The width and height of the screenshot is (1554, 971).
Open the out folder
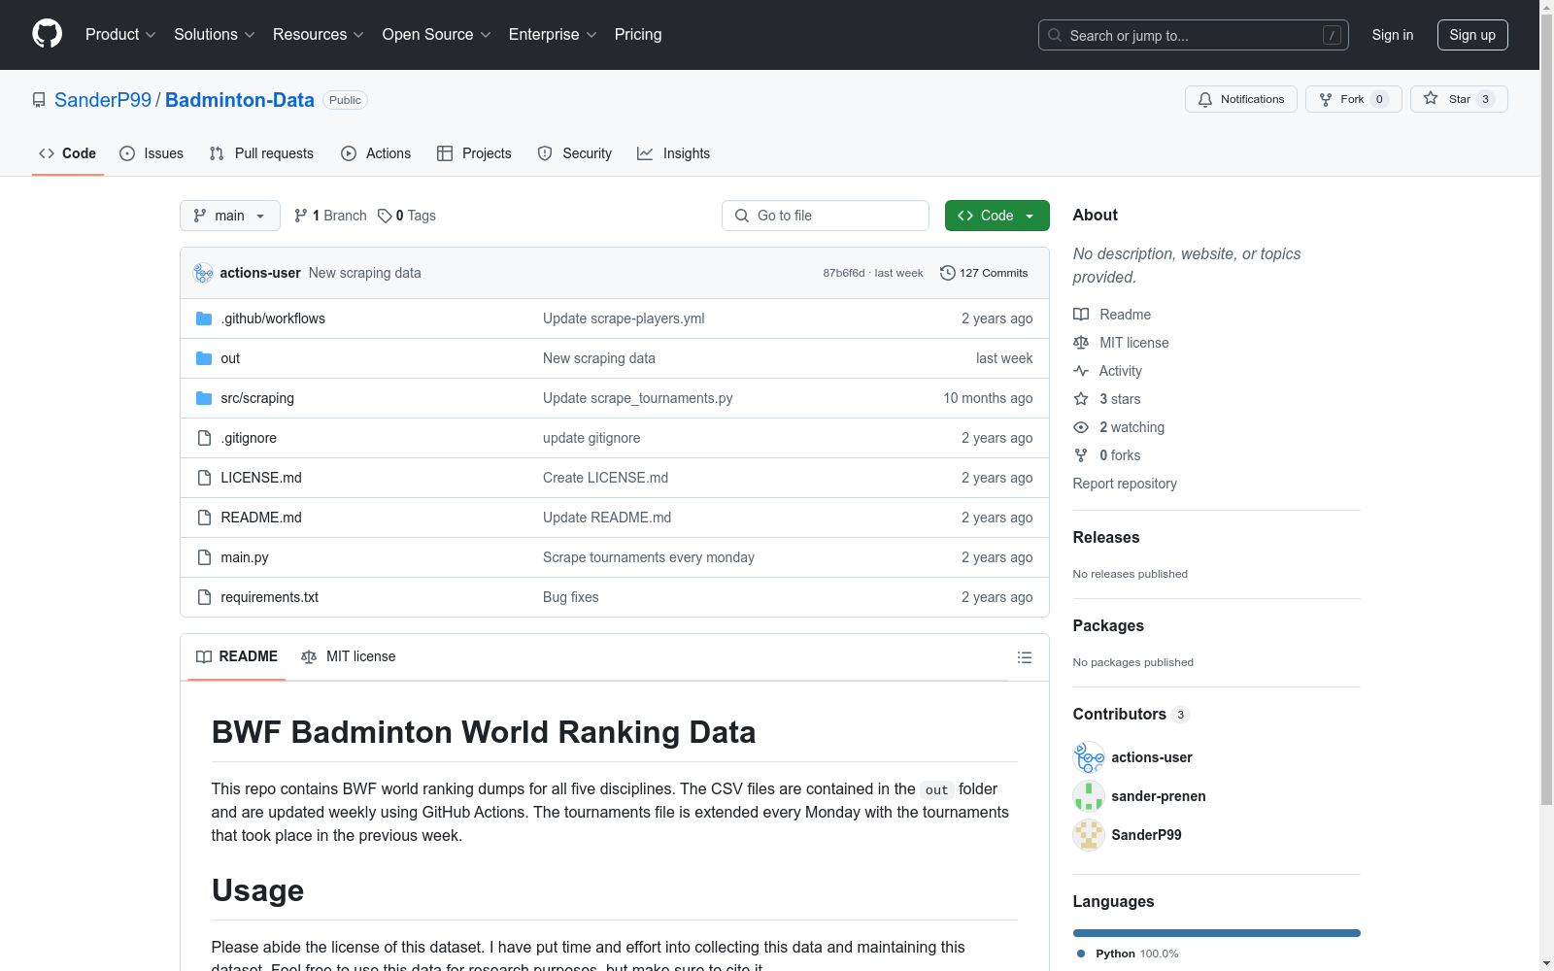(x=230, y=358)
